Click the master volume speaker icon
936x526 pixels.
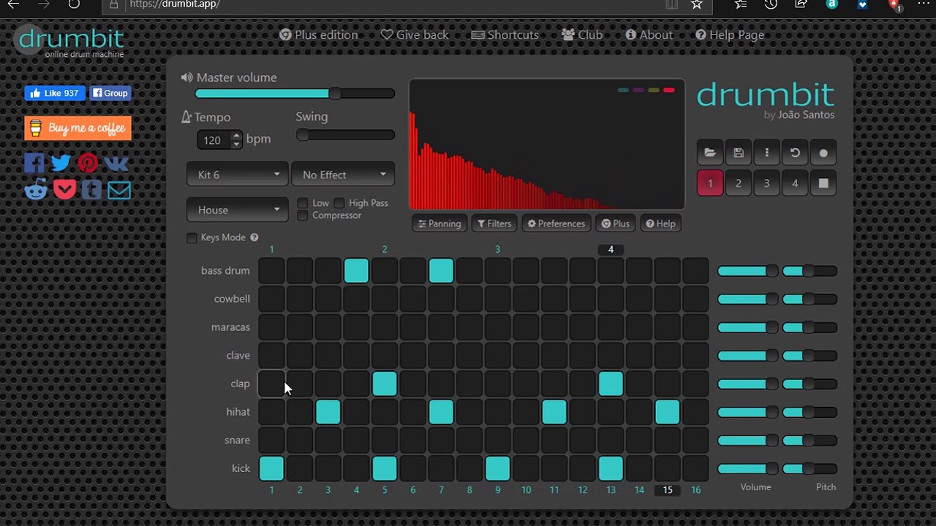[x=187, y=77]
